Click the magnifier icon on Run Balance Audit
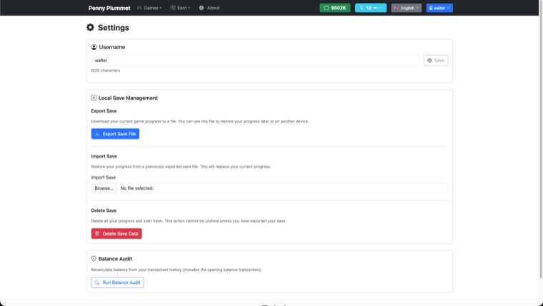The width and height of the screenshot is (543, 306). pyautogui.click(x=97, y=282)
